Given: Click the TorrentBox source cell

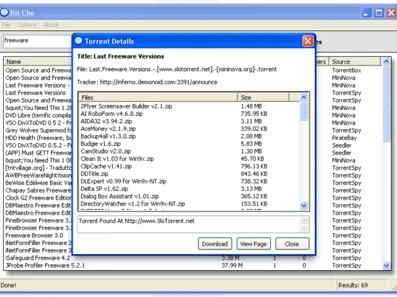Looking at the screenshot, I should 346,70.
